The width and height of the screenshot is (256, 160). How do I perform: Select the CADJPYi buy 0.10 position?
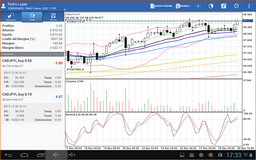point(32,107)
